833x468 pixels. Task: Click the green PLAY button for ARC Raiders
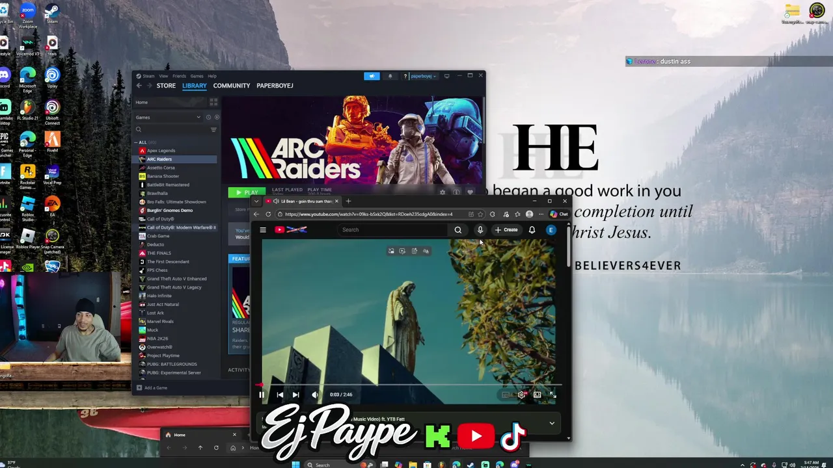[x=247, y=192]
